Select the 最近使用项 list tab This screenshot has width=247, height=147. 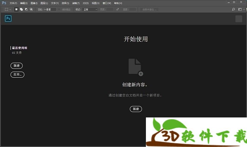point(19,48)
